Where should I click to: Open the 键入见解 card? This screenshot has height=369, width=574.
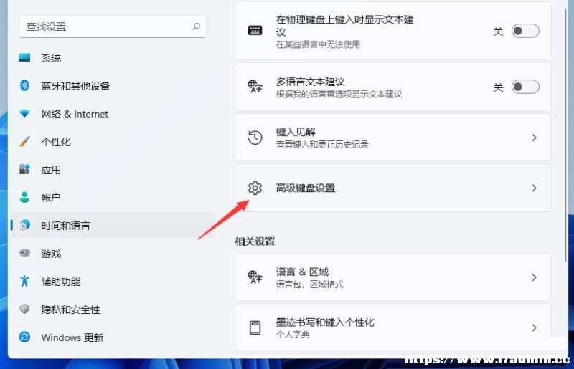[392, 137]
